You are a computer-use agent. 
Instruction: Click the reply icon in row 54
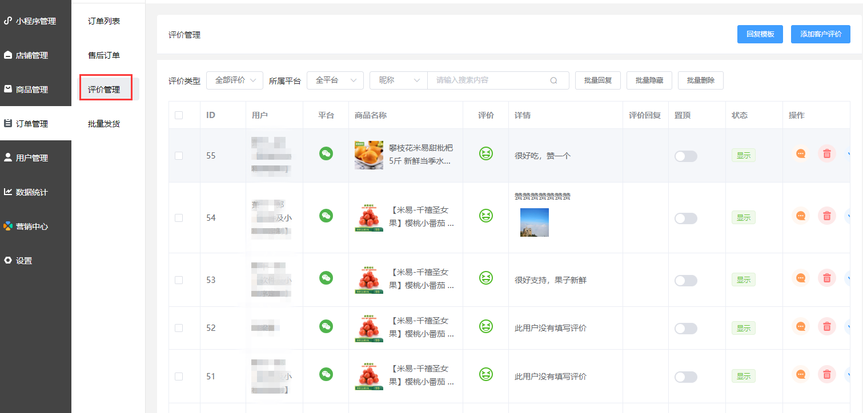(x=801, y=216)
